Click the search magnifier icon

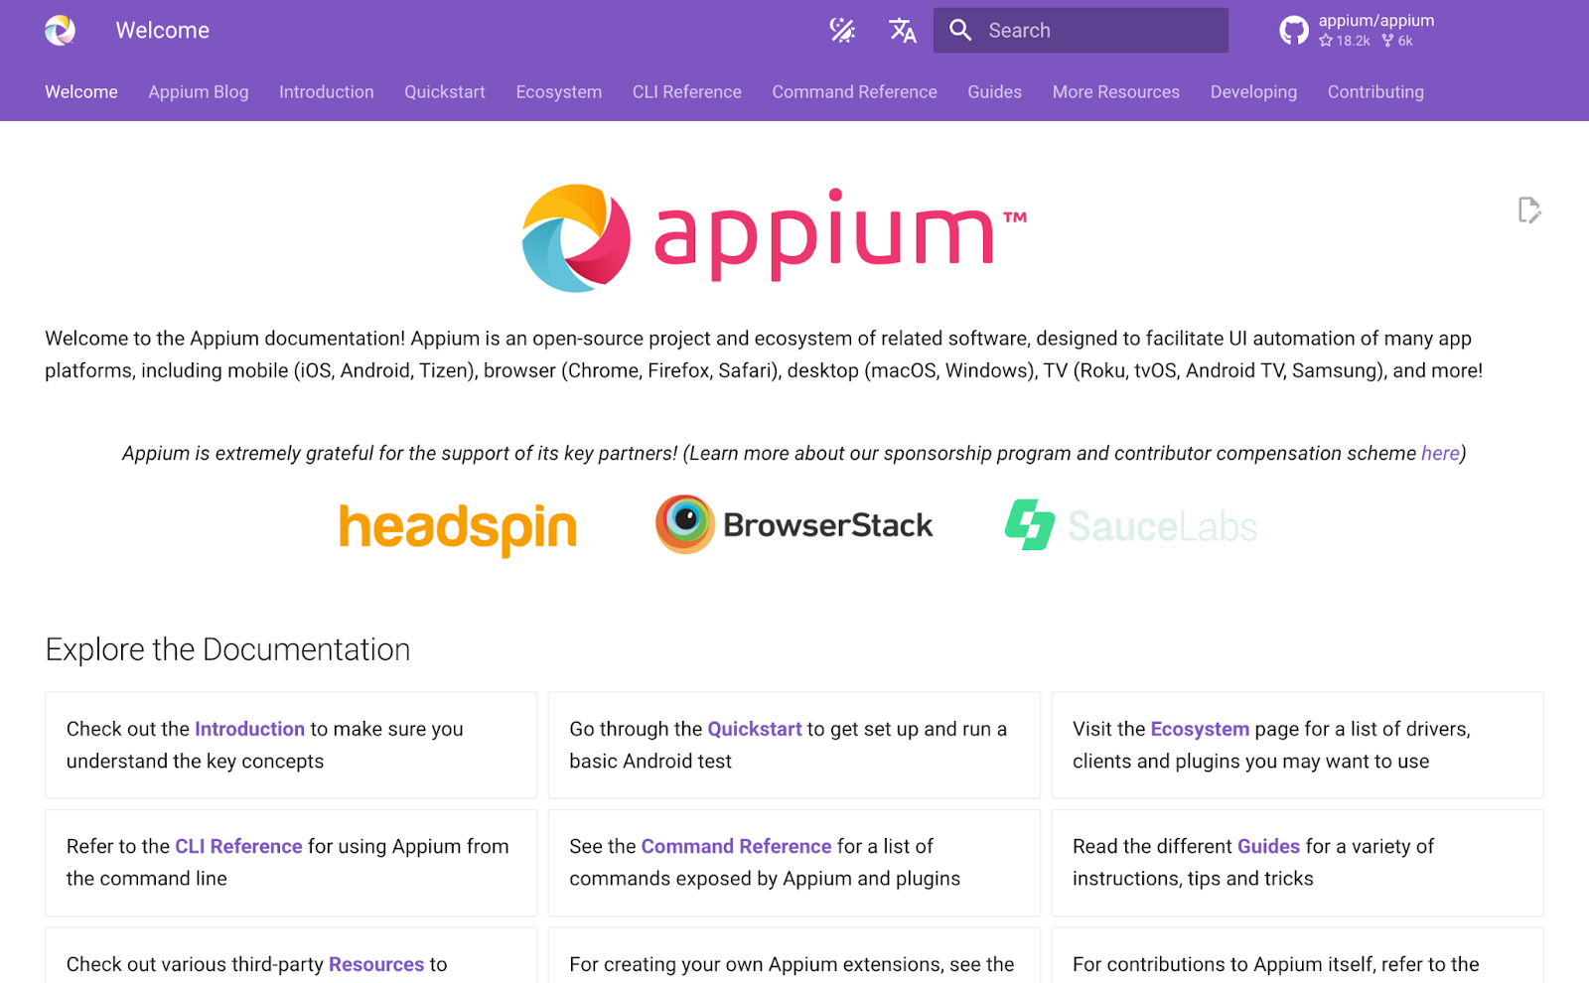click(x=960, y=30)
